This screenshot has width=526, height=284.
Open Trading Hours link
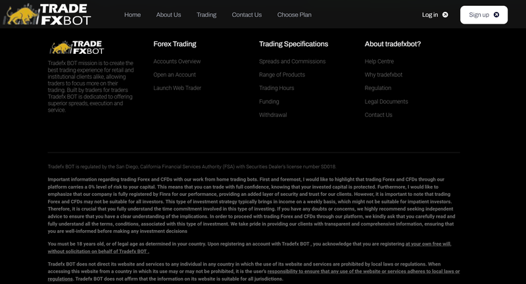pos(276,88)
